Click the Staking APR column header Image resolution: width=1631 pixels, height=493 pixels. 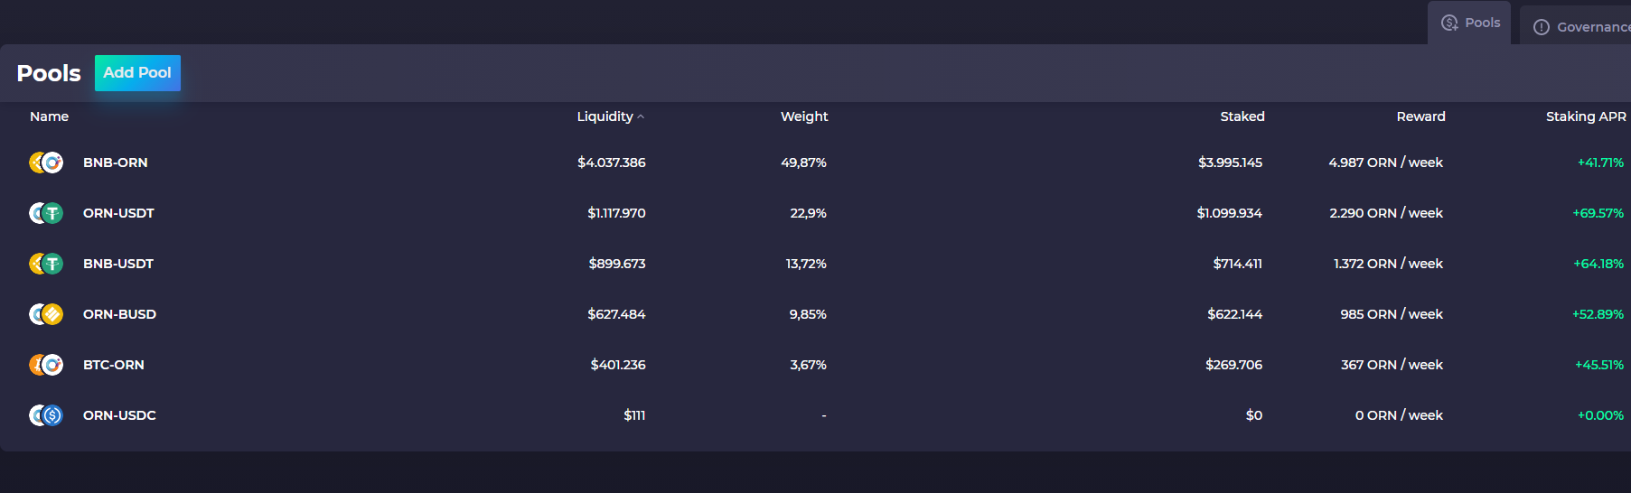(1586, 116)
